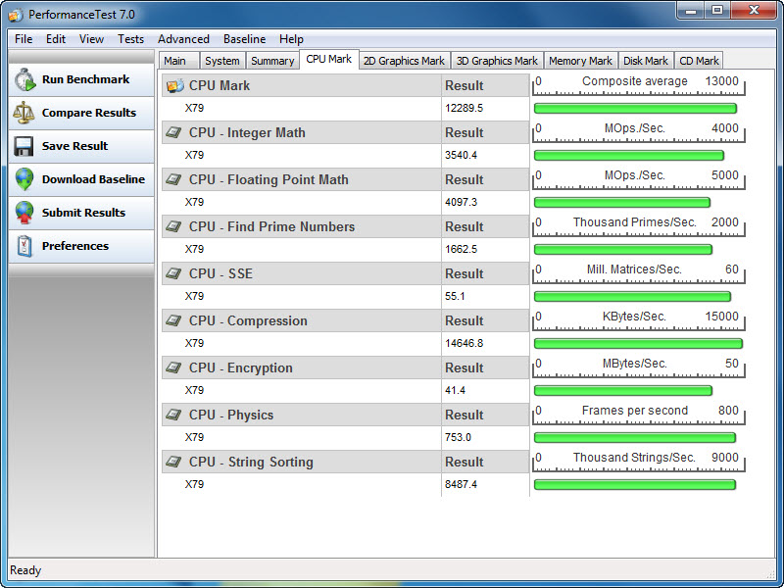The image size is (784, 588).
Task: Switch to the 2D Graphics Mark tab
Action: (x=405, y=61)
